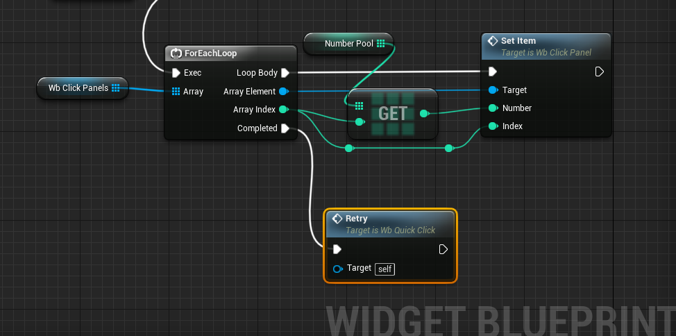Click the ForEachLoop Exec input pin
The height and width of the screenshot is (336, 676).
click(x=176, y=73)
